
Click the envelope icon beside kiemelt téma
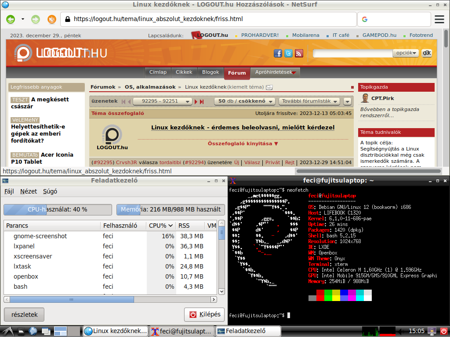pyautogui.click(x=269, y=87)
